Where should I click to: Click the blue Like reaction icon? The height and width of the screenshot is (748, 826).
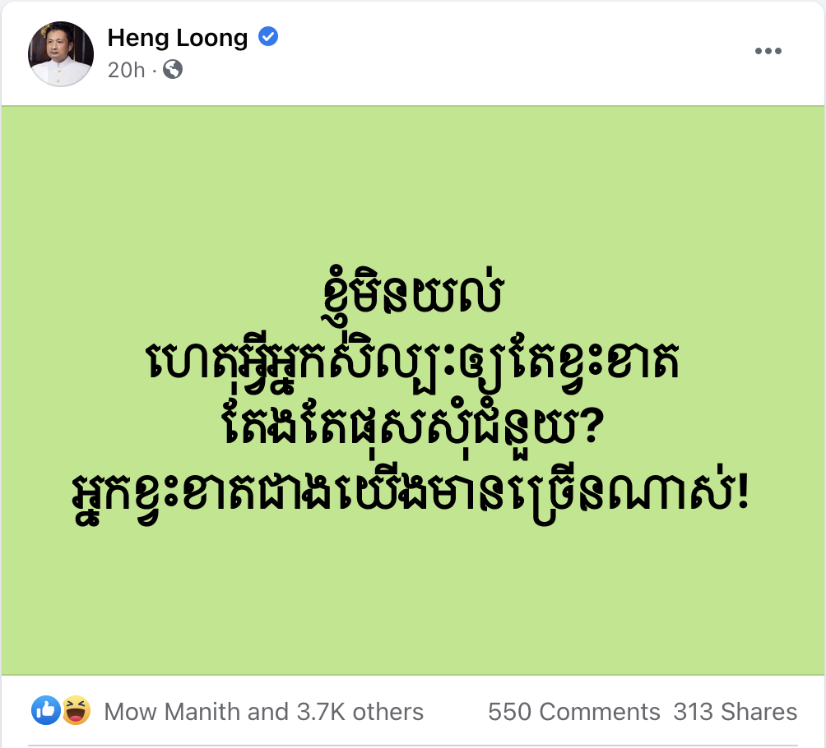[x=46, y=710]
